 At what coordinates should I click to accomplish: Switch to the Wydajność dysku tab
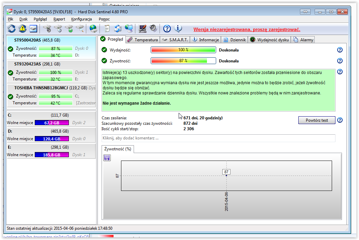269,40
